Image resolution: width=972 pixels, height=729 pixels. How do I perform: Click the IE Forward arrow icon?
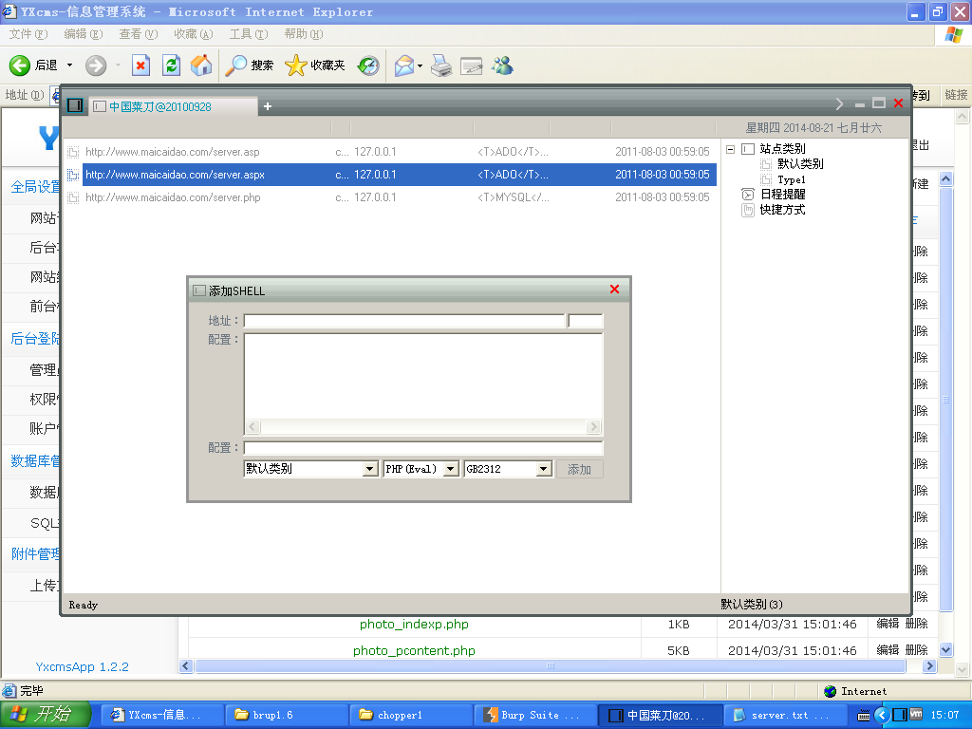(x=96, y=65)
